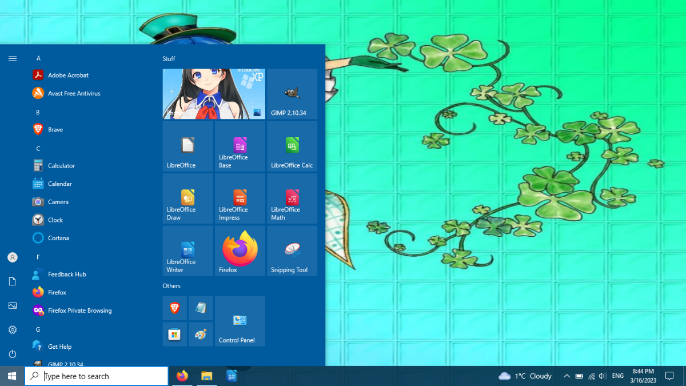Switch input language via ENG indicator
The height and width of the screenshot is (386, 686).
(617, 376)
